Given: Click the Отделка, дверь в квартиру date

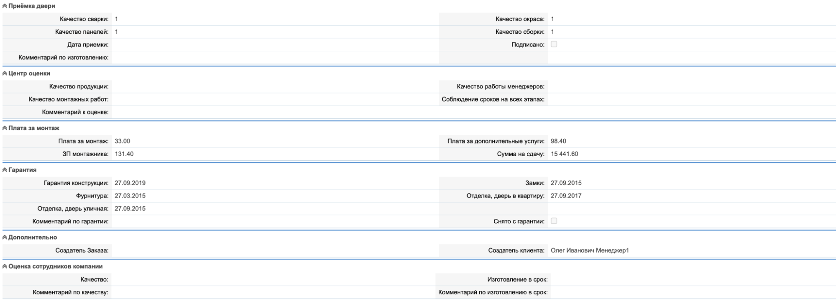Looking at the screenshot, I should pyautogui.click(x=566, y=196).
